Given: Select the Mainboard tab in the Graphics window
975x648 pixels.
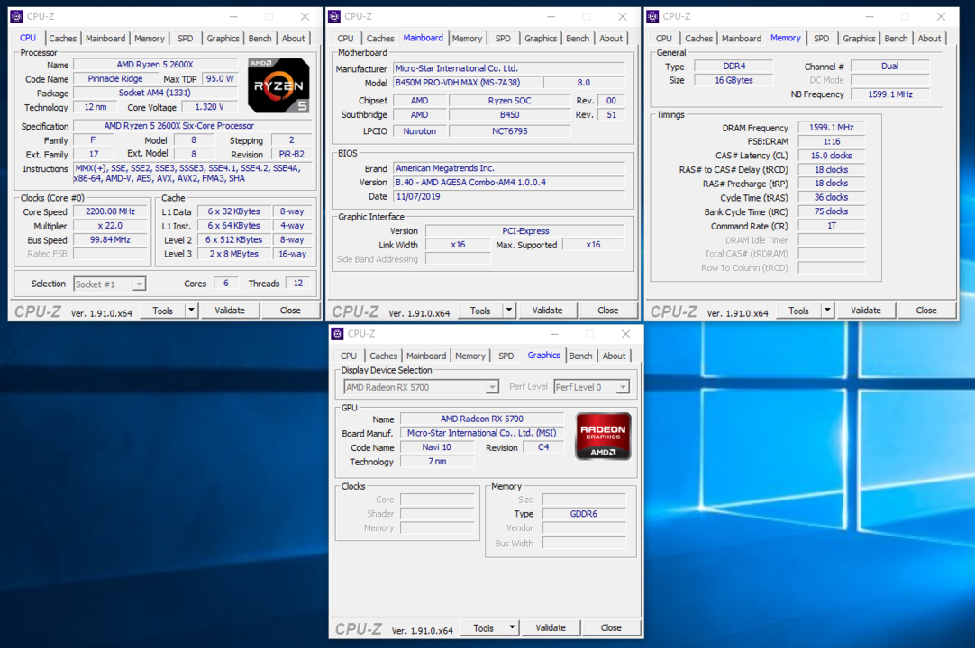Looking at the screenshot, I should [x=426, y=356].
